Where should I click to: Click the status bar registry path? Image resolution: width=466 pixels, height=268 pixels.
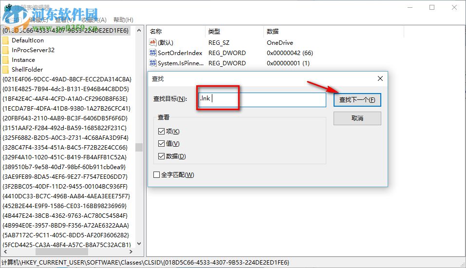point(145,263)
